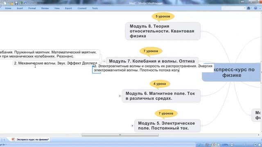This screenshot has height=147, width=262.
Task: Switch to map view icon in status bar
Action: 213,145
